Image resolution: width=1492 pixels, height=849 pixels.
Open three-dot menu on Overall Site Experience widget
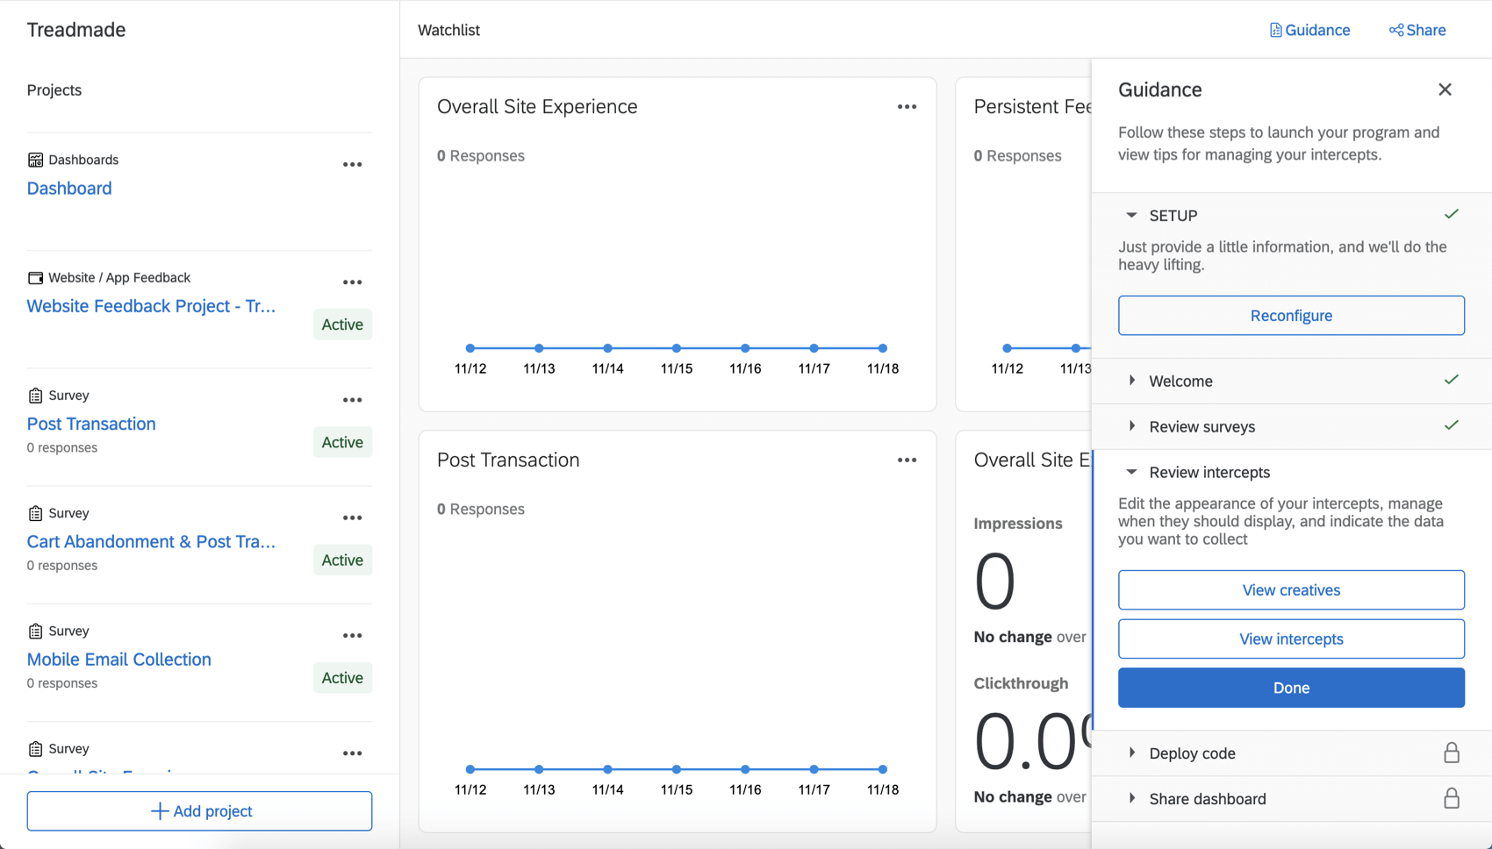907,107
